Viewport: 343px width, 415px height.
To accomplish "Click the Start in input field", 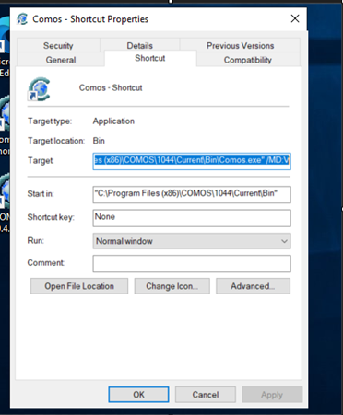I will (192, 194).
